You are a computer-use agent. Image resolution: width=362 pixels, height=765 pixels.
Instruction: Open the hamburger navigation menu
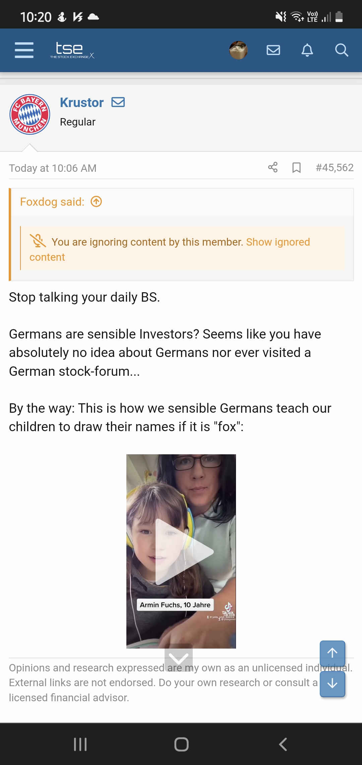24,50
